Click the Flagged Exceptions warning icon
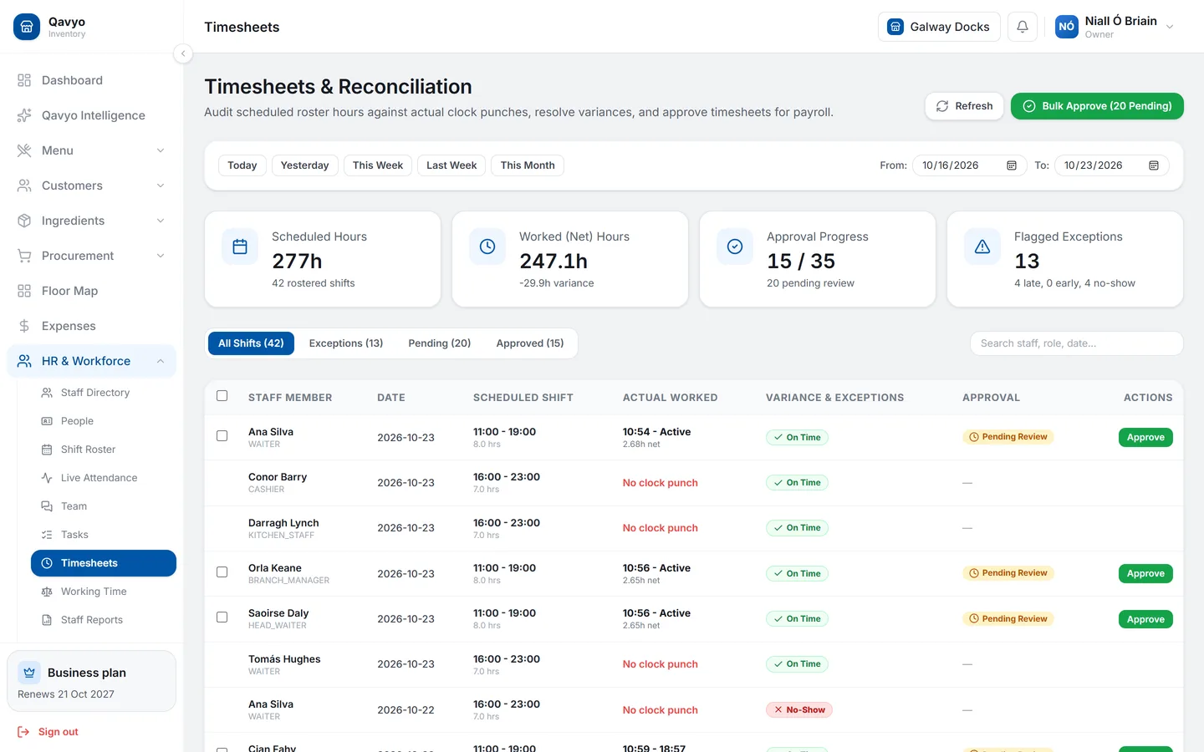 point(982,246)
